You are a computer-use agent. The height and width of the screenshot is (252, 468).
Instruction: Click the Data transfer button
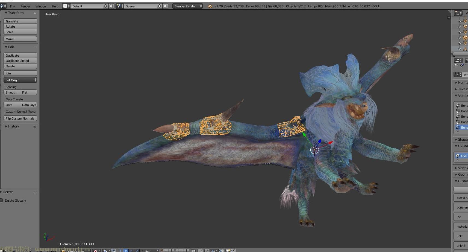(12, 105)
